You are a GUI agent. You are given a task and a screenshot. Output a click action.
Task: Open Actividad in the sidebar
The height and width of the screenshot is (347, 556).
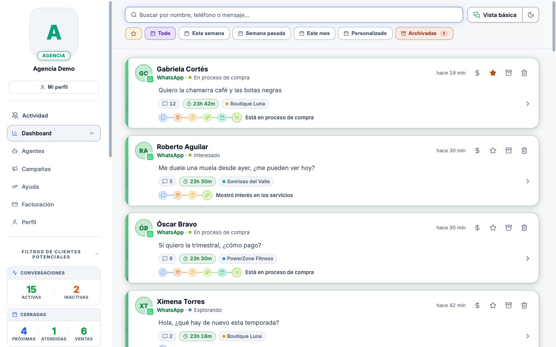54,116
